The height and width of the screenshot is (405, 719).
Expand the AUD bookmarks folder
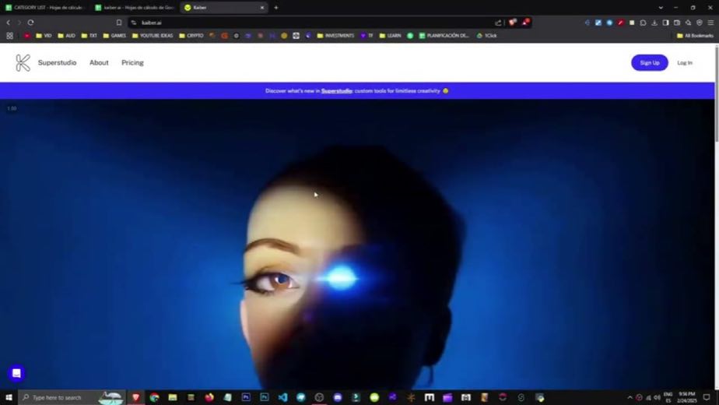(x=66, y=36)
